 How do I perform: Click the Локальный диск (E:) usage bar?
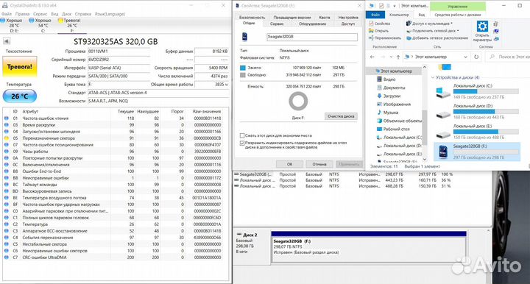point(486,132)
